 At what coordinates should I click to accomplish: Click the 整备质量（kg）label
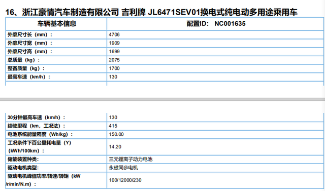pyautogui.click(x=26, y=68)
